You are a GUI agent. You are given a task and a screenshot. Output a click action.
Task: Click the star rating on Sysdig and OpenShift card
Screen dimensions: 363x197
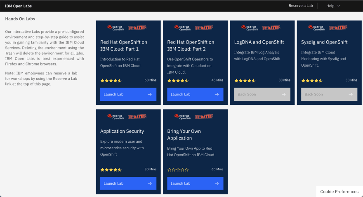(312, 81)
